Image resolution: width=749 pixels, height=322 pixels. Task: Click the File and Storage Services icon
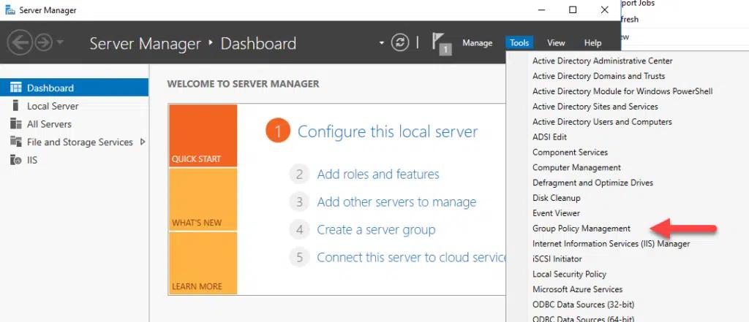point(16,142)
